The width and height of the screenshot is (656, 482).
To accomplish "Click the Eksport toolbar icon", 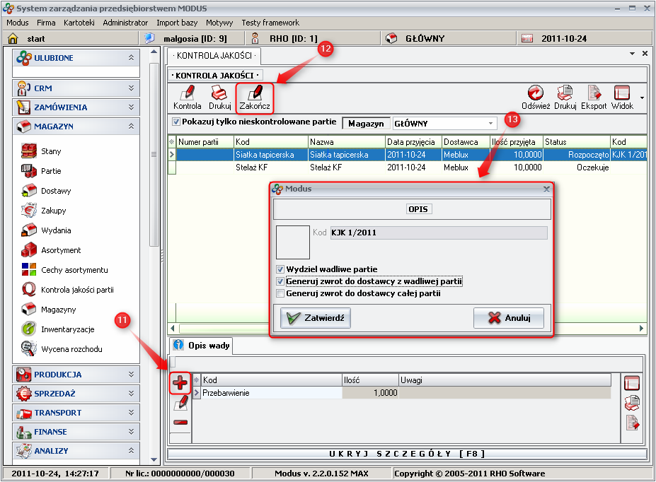I will click(x=594, y=93).
